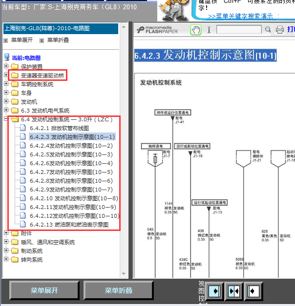The height and width of the screenshot is (306, 295).
Task: Click the FlashPaper search magnifier icon
Action: click(x=268, y=30)
